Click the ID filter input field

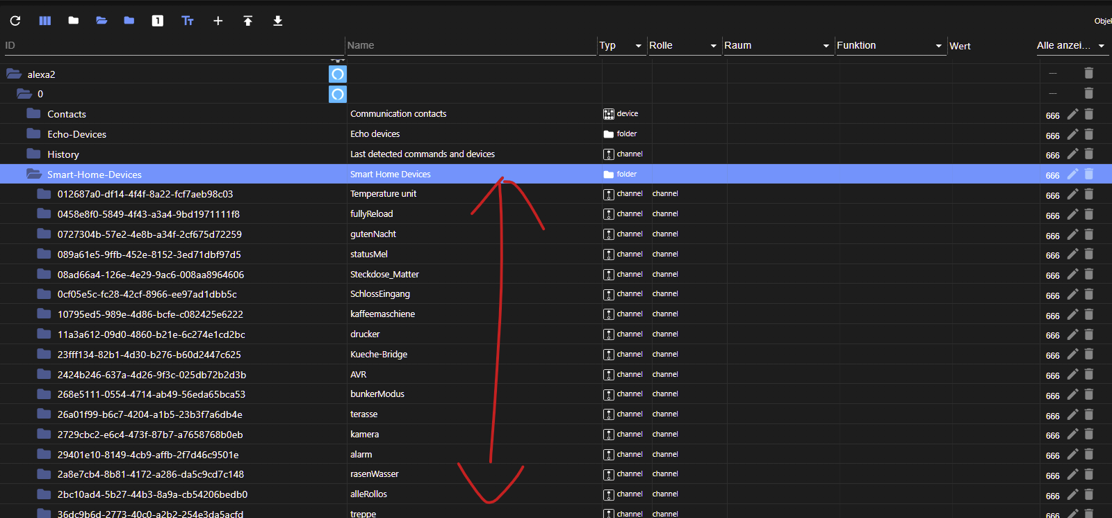174,45
